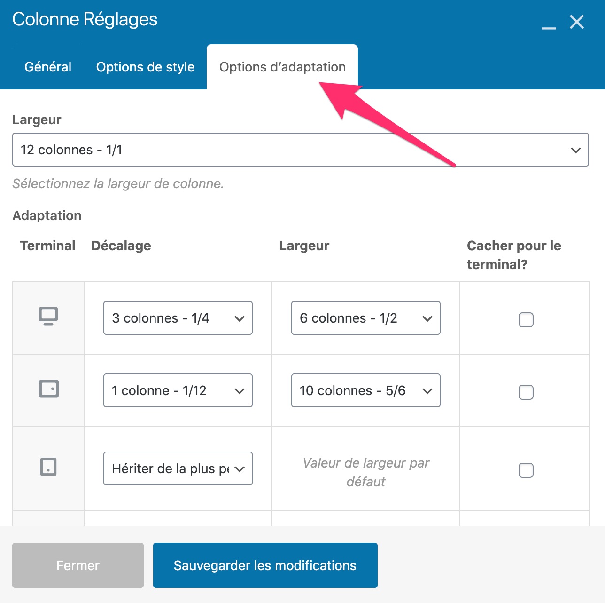Viewport: 605px width, 603px height.
Task: Click the desktop monitor terminal icon
Action: tap(48, 317)
